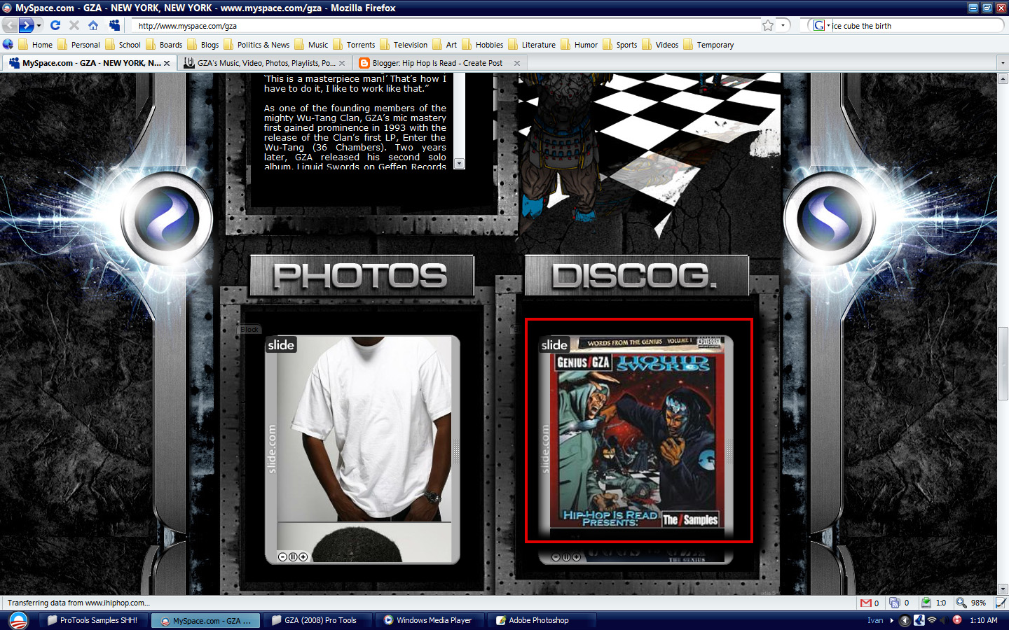Open the feed reader status bar icon

click(x=895, y=603)
